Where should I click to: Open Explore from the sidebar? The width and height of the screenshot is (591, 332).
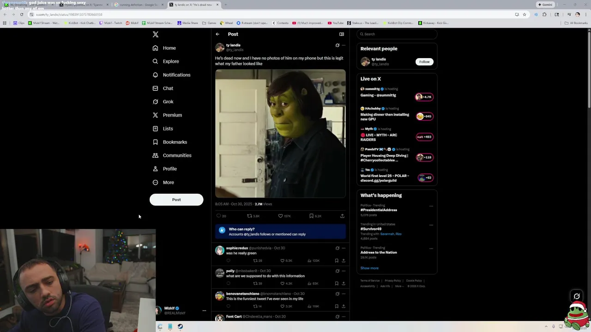[x=166, y=61]
